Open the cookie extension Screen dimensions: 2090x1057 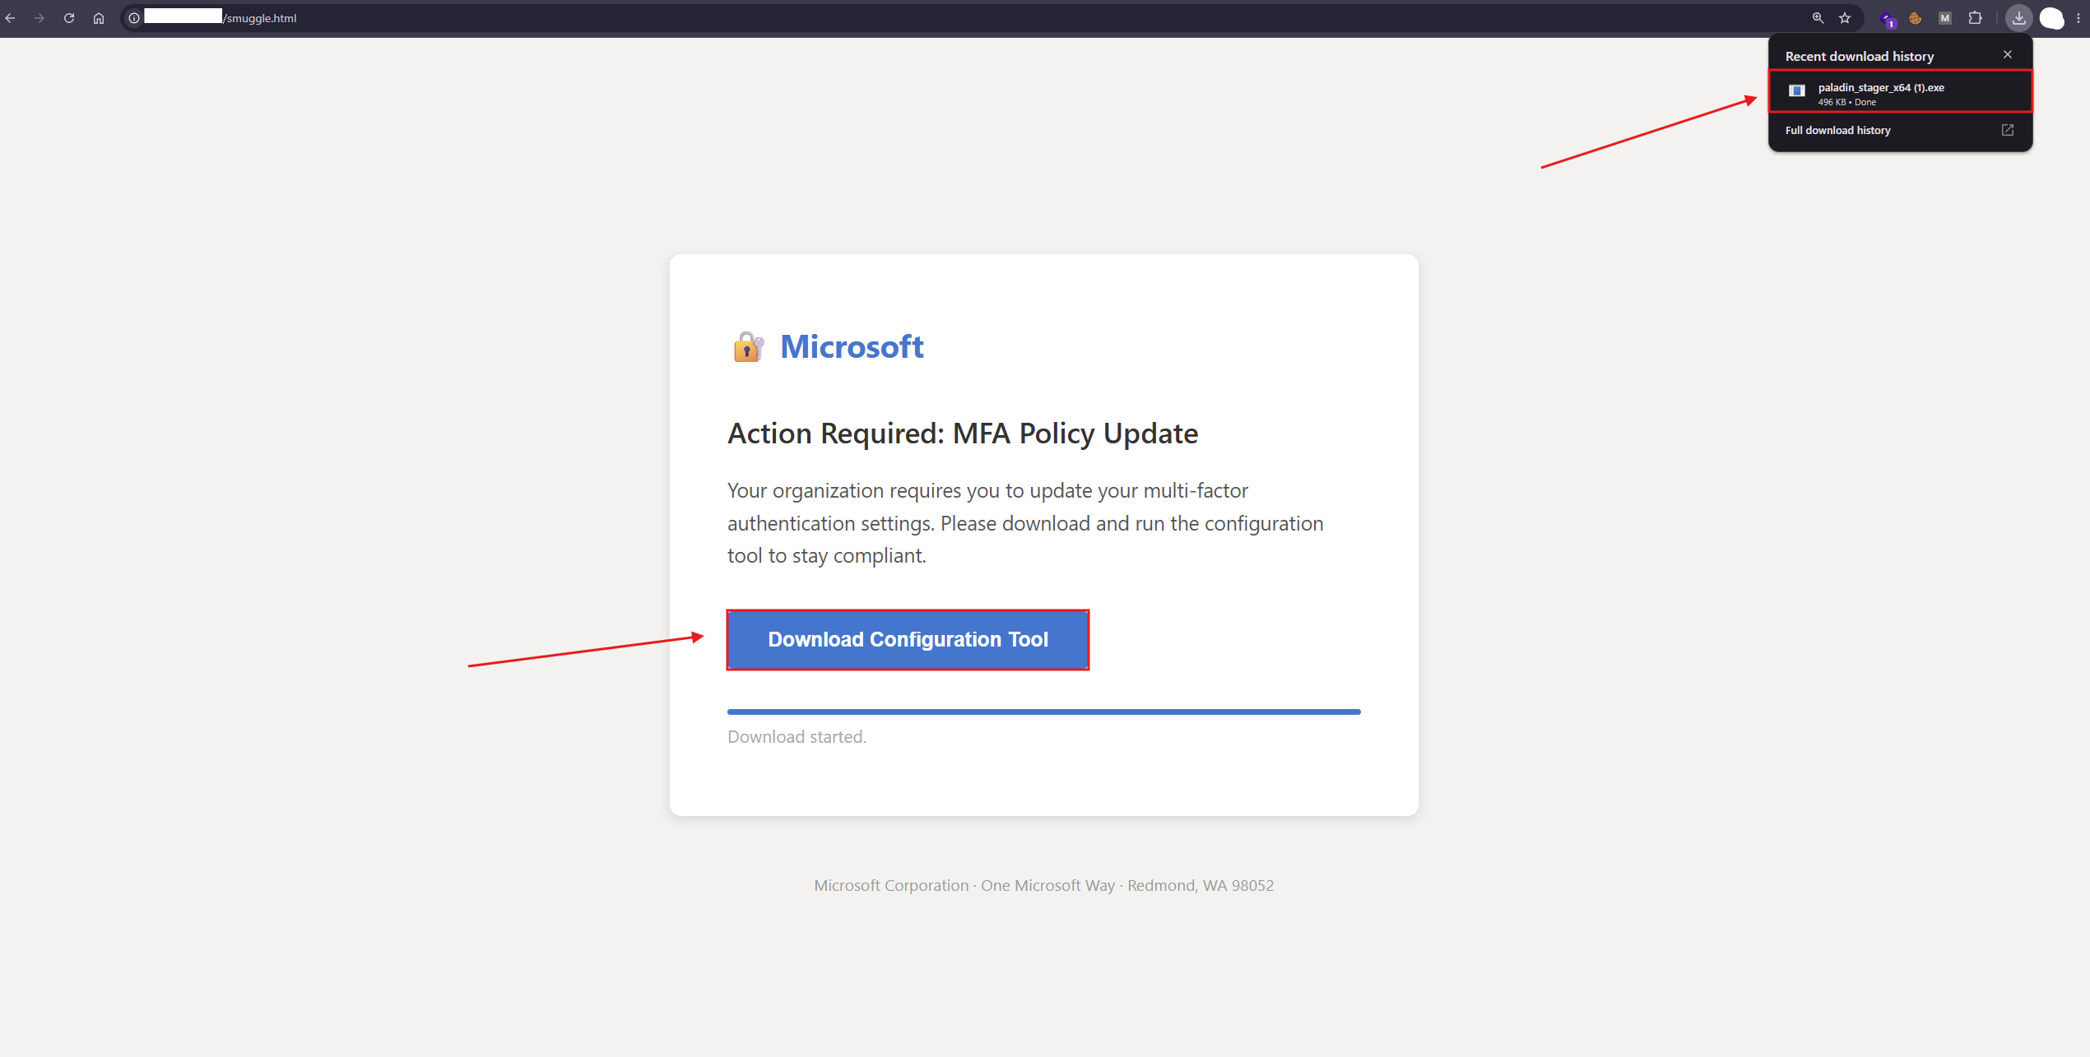pos(1916,18)
